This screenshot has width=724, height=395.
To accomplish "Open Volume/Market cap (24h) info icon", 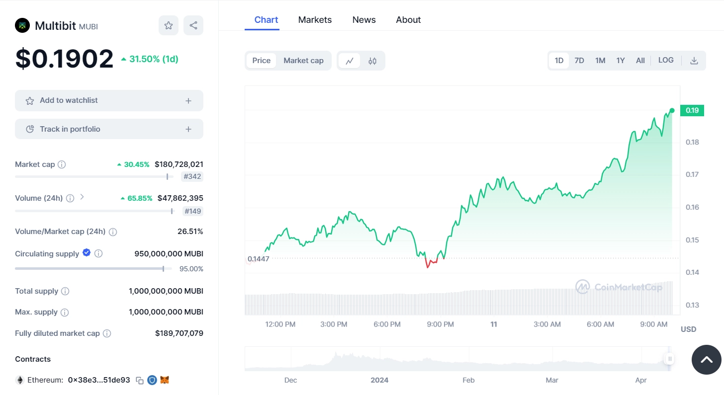I will click(113, 232).
